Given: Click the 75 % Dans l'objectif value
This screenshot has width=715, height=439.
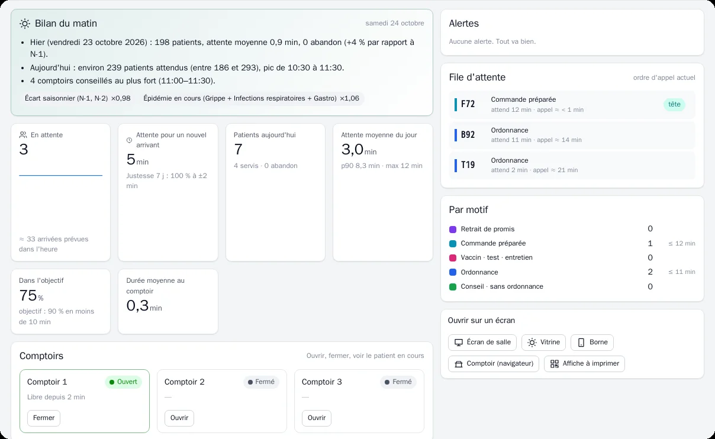Looking at the screenshot, I should pyautogui.click(x=31, y=296).
